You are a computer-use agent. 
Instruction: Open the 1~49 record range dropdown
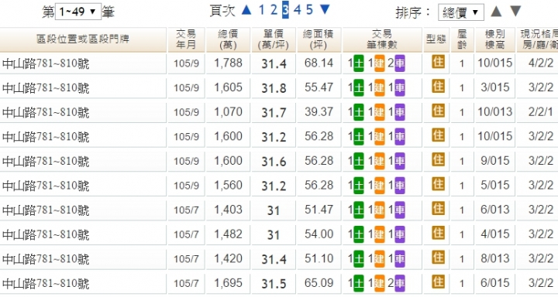[78, 12]
